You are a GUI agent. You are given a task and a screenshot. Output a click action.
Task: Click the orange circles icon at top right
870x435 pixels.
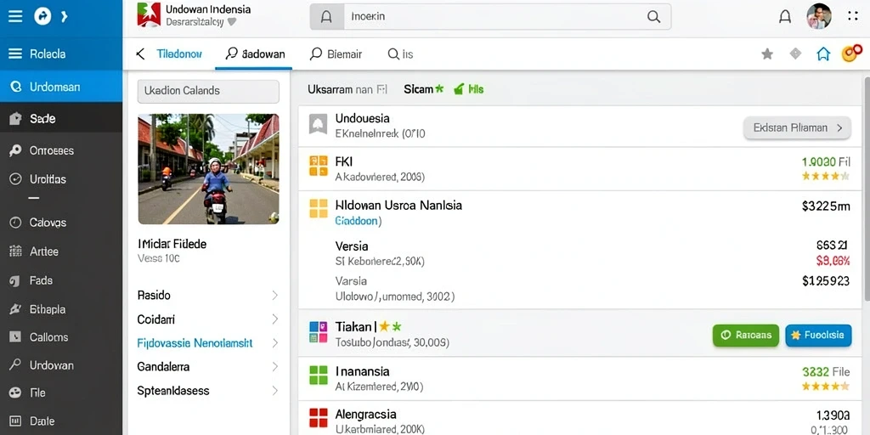point(851,54)
